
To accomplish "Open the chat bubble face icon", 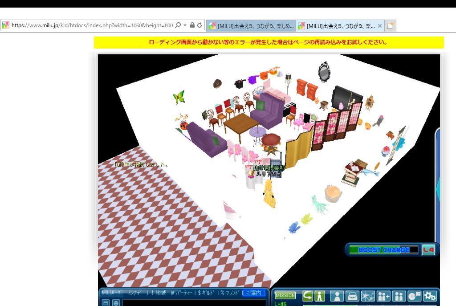I will click(x=414, y=296).
